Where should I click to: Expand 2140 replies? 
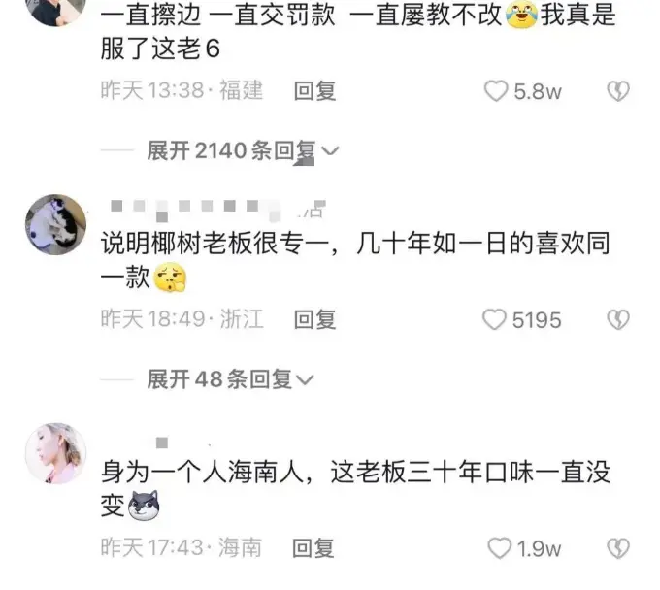[242, 150]
